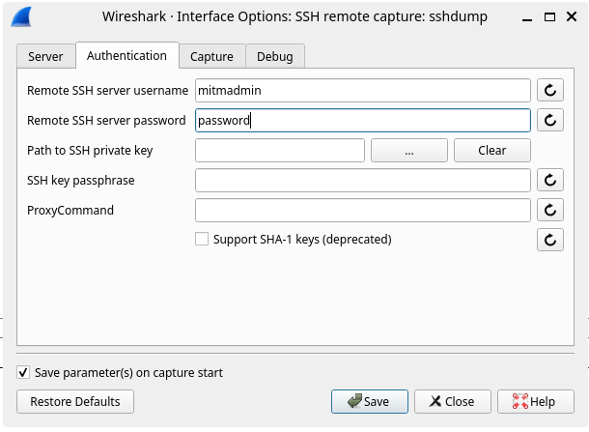Screen dimensions: 589x432
Task: Switch to the Capture tab
Action: point(210,57)
